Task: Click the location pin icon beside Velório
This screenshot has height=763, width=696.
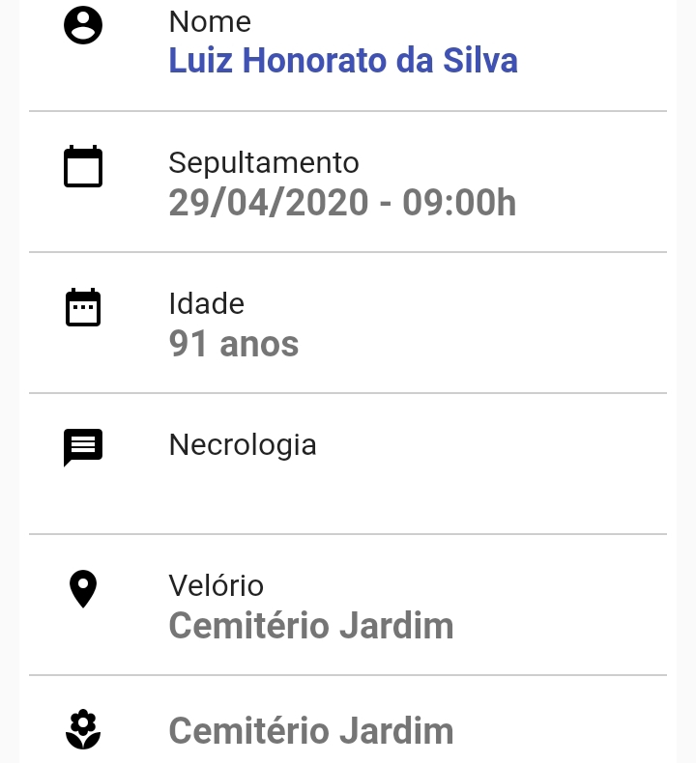Action: 83,589
